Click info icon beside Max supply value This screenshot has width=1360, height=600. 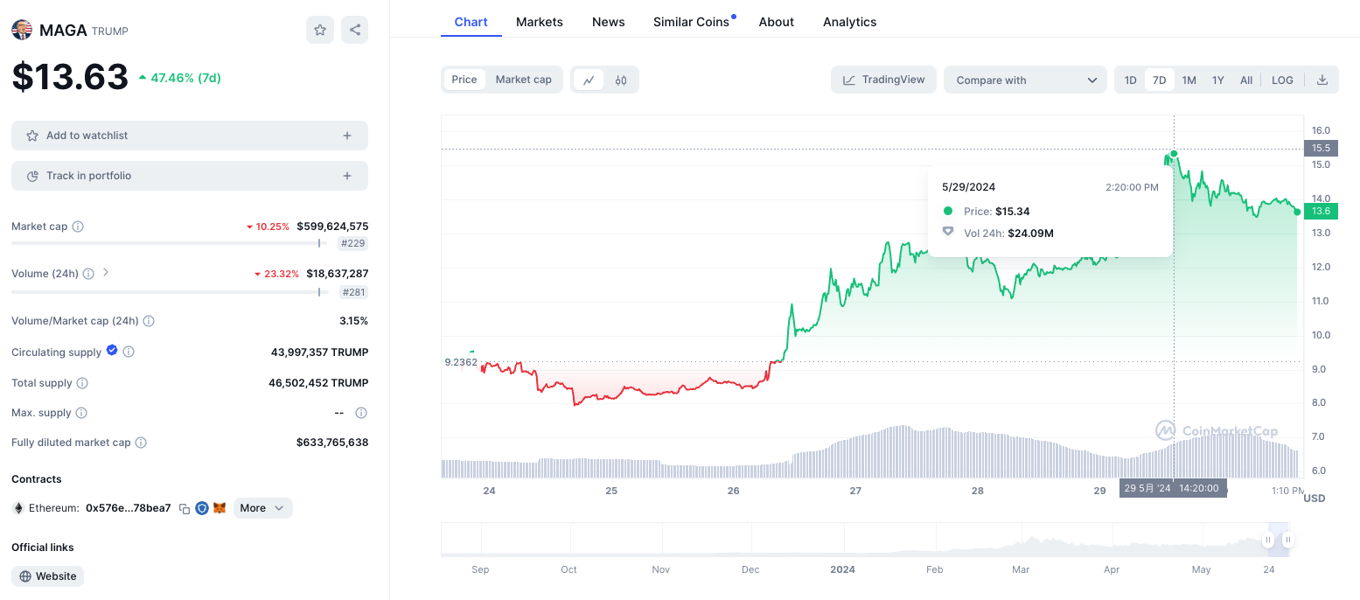(x=361, y=413)
